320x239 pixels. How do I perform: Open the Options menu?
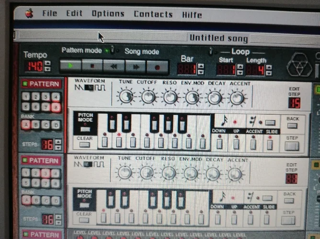pyautogui.click(x=108, y=14)
